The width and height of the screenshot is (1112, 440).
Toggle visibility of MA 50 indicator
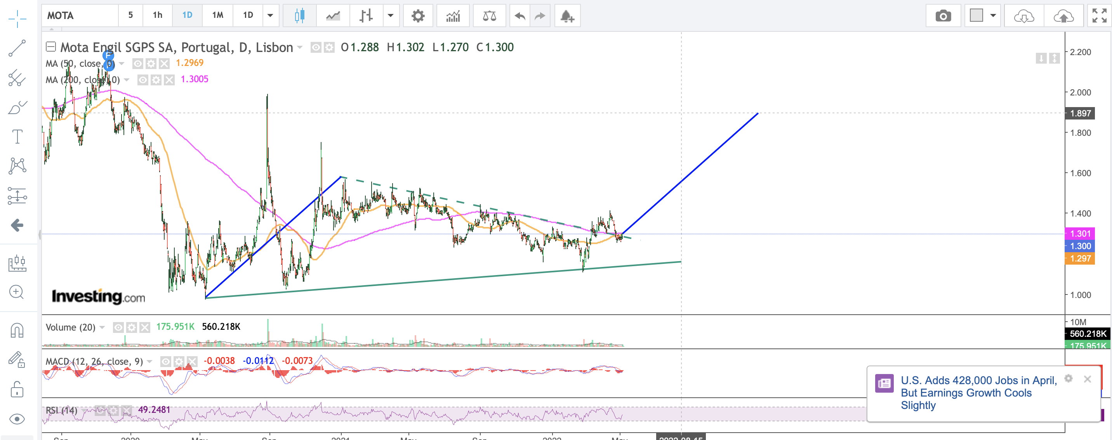(x=138, y=64)
